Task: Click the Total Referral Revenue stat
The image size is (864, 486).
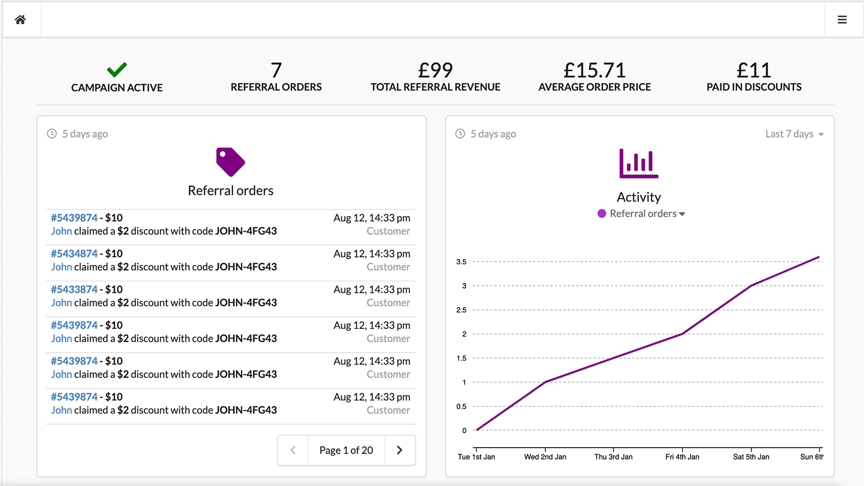Action: pyautogui.click(x=435, y=77)
